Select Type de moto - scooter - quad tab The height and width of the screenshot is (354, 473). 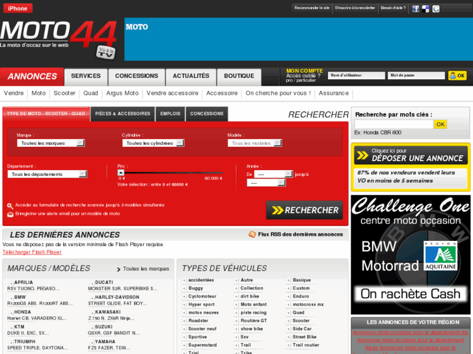pos(46,114)
